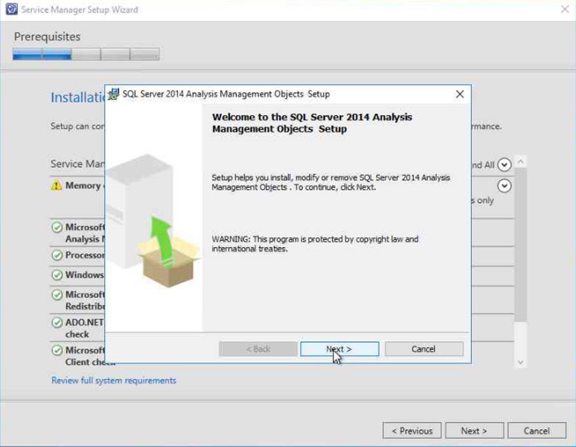Click Next in Service Manager wizard
The width and height of the screenshot is (576, 447).
pos(474,431)
